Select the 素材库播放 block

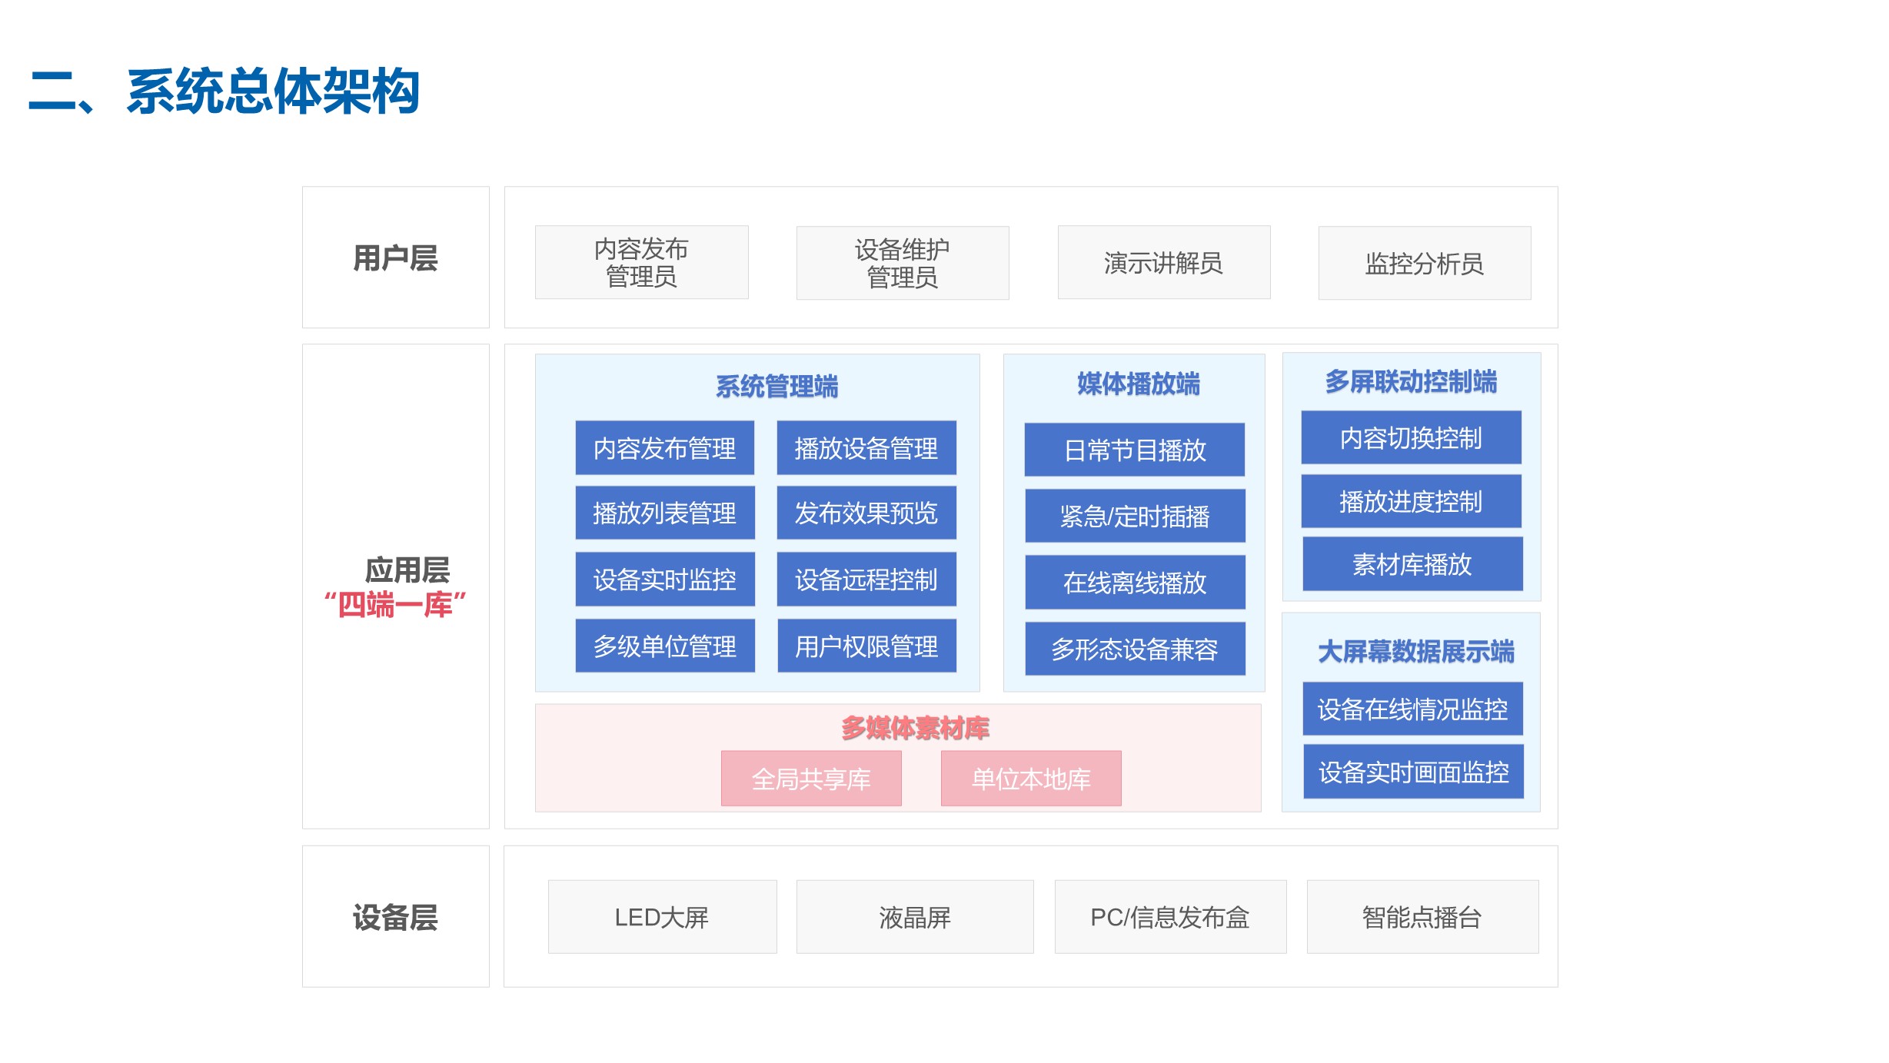[x=1412, y=564]
